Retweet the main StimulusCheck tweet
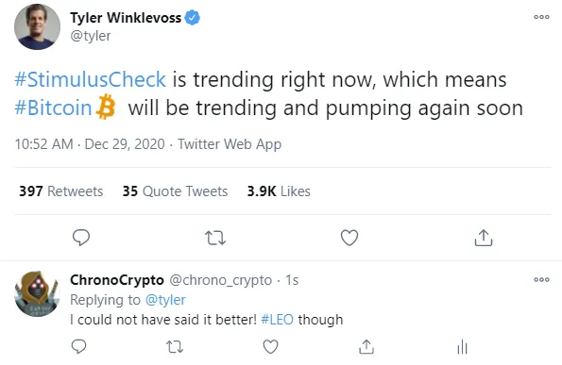The width and height of the screenshot is (562, 365). (x=215, y=238)
